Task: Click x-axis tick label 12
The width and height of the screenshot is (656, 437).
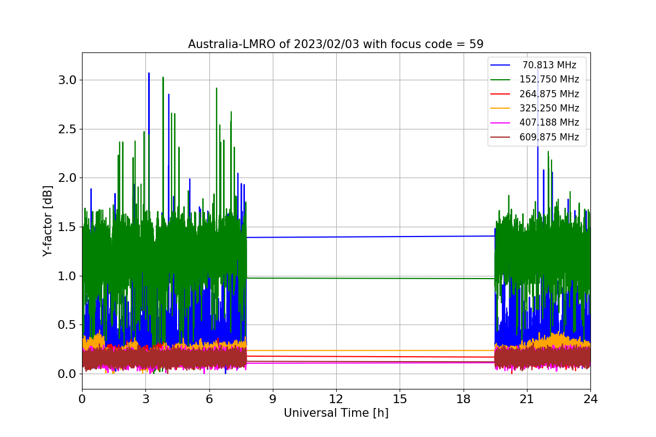Action: [336, 399]
